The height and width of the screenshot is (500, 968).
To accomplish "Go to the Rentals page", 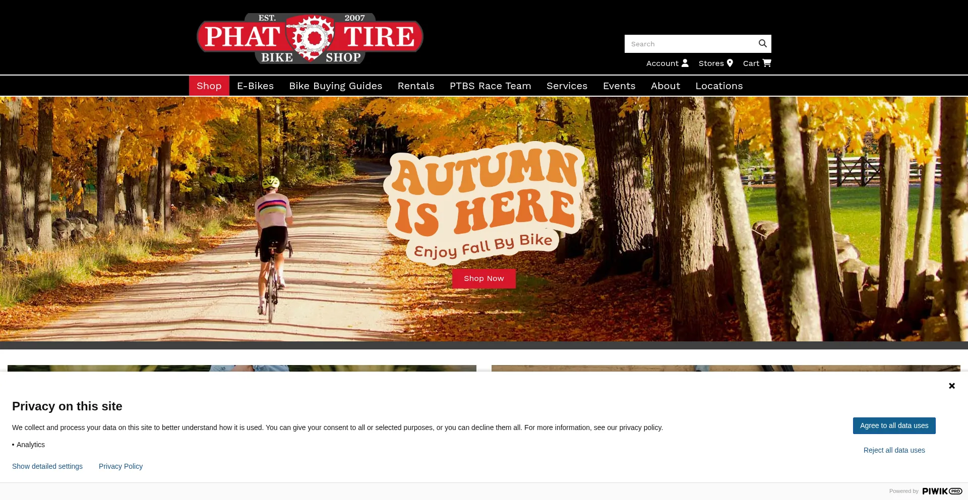I will tap(416, 86).
